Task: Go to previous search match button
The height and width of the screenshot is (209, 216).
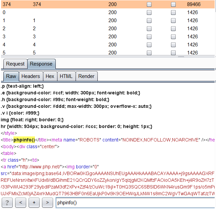Action: click(20, 203)
